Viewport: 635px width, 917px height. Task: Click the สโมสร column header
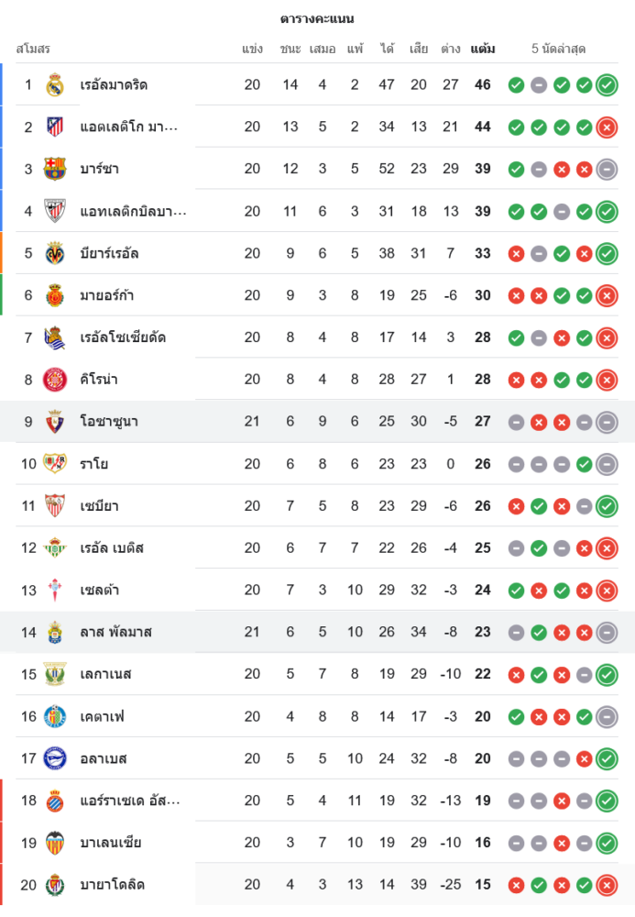click(33, 49)
